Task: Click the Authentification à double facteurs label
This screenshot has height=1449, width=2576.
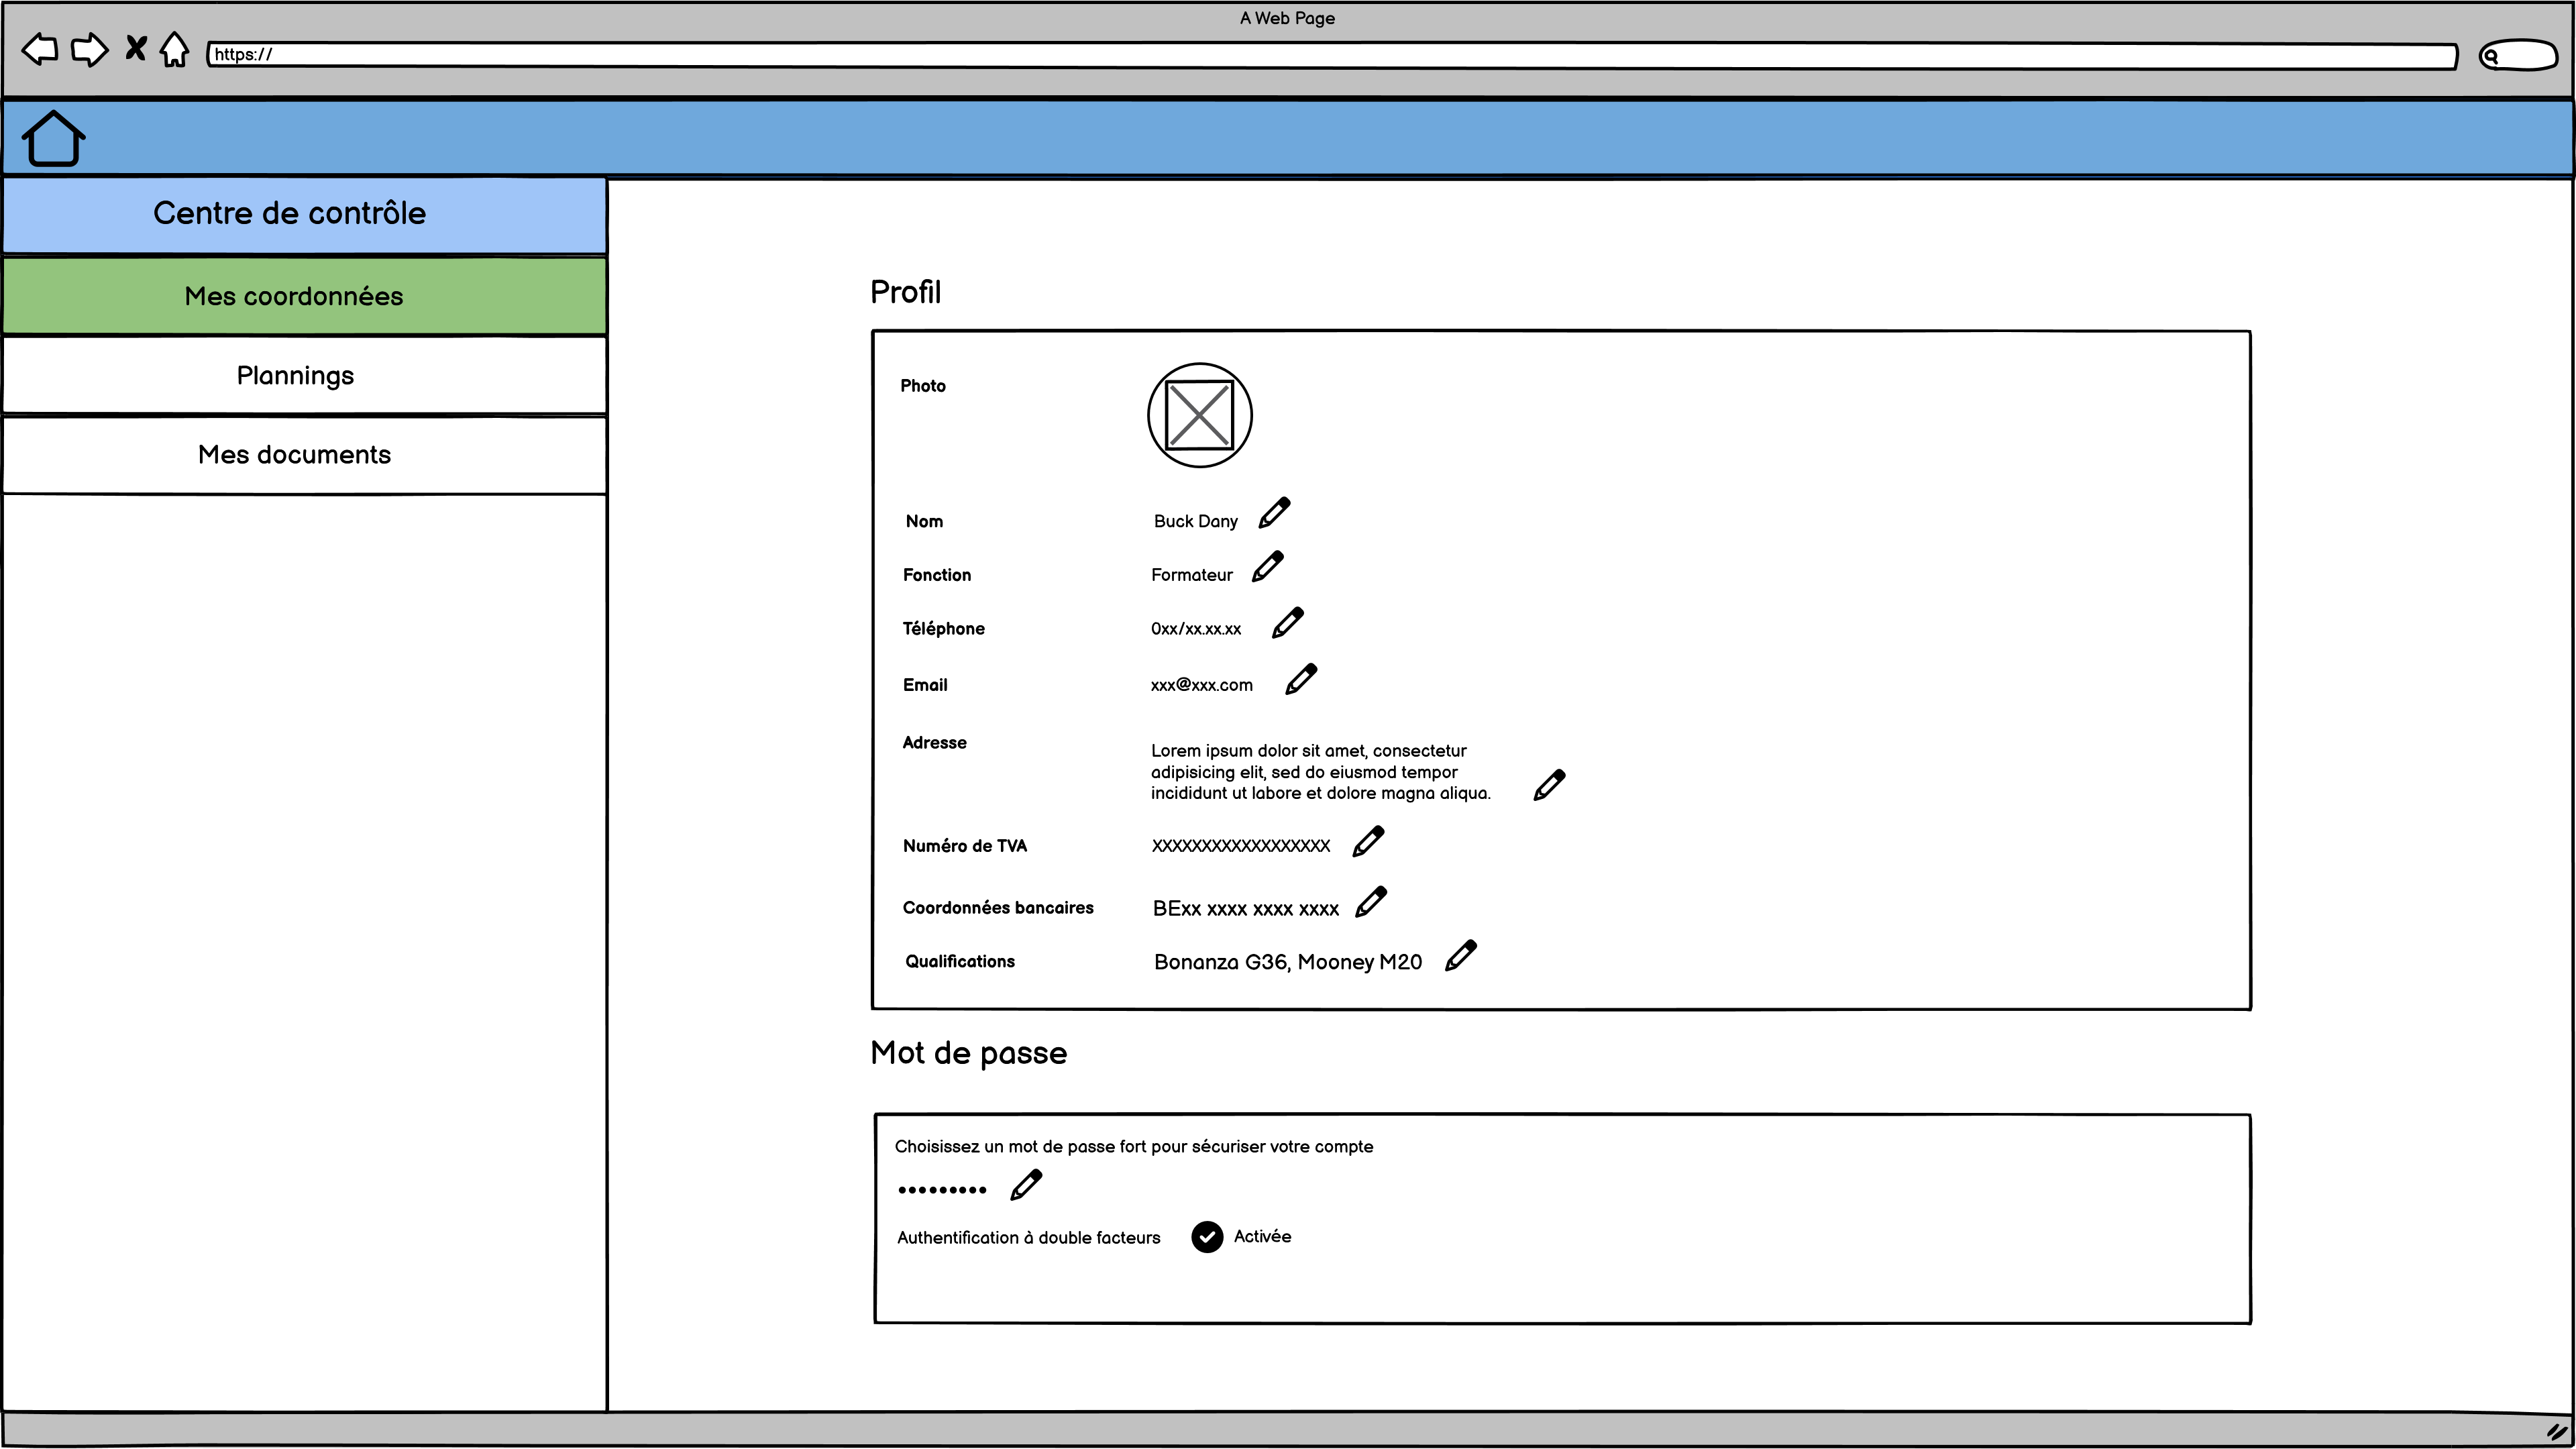Action: coord(1029,1238)
